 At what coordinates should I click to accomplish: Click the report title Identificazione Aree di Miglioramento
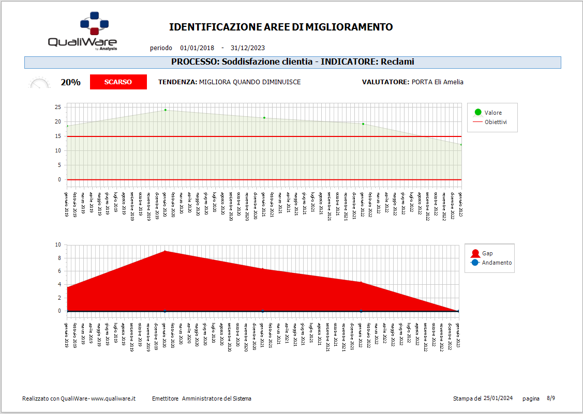(281, 27)
